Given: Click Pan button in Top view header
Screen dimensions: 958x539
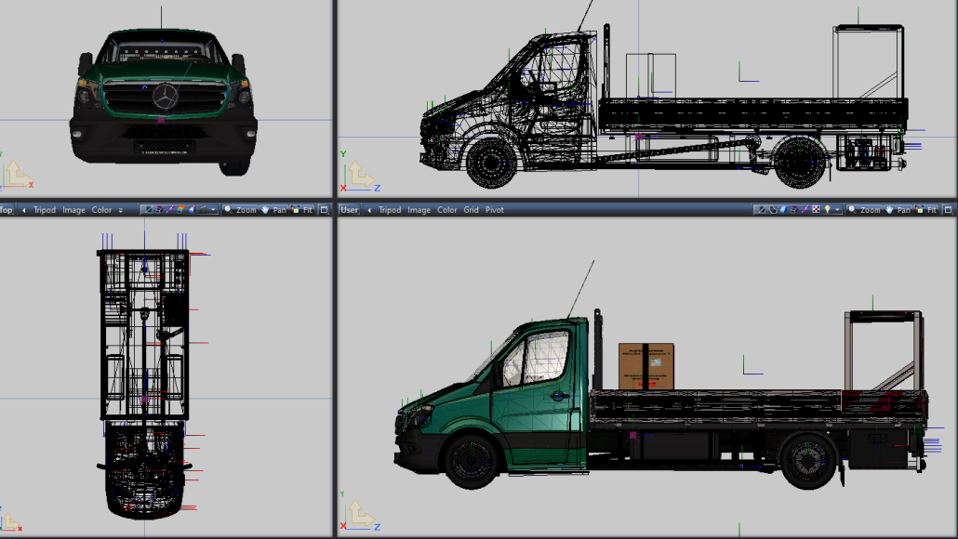Looking at the screenshot, I should coord(273,209).
